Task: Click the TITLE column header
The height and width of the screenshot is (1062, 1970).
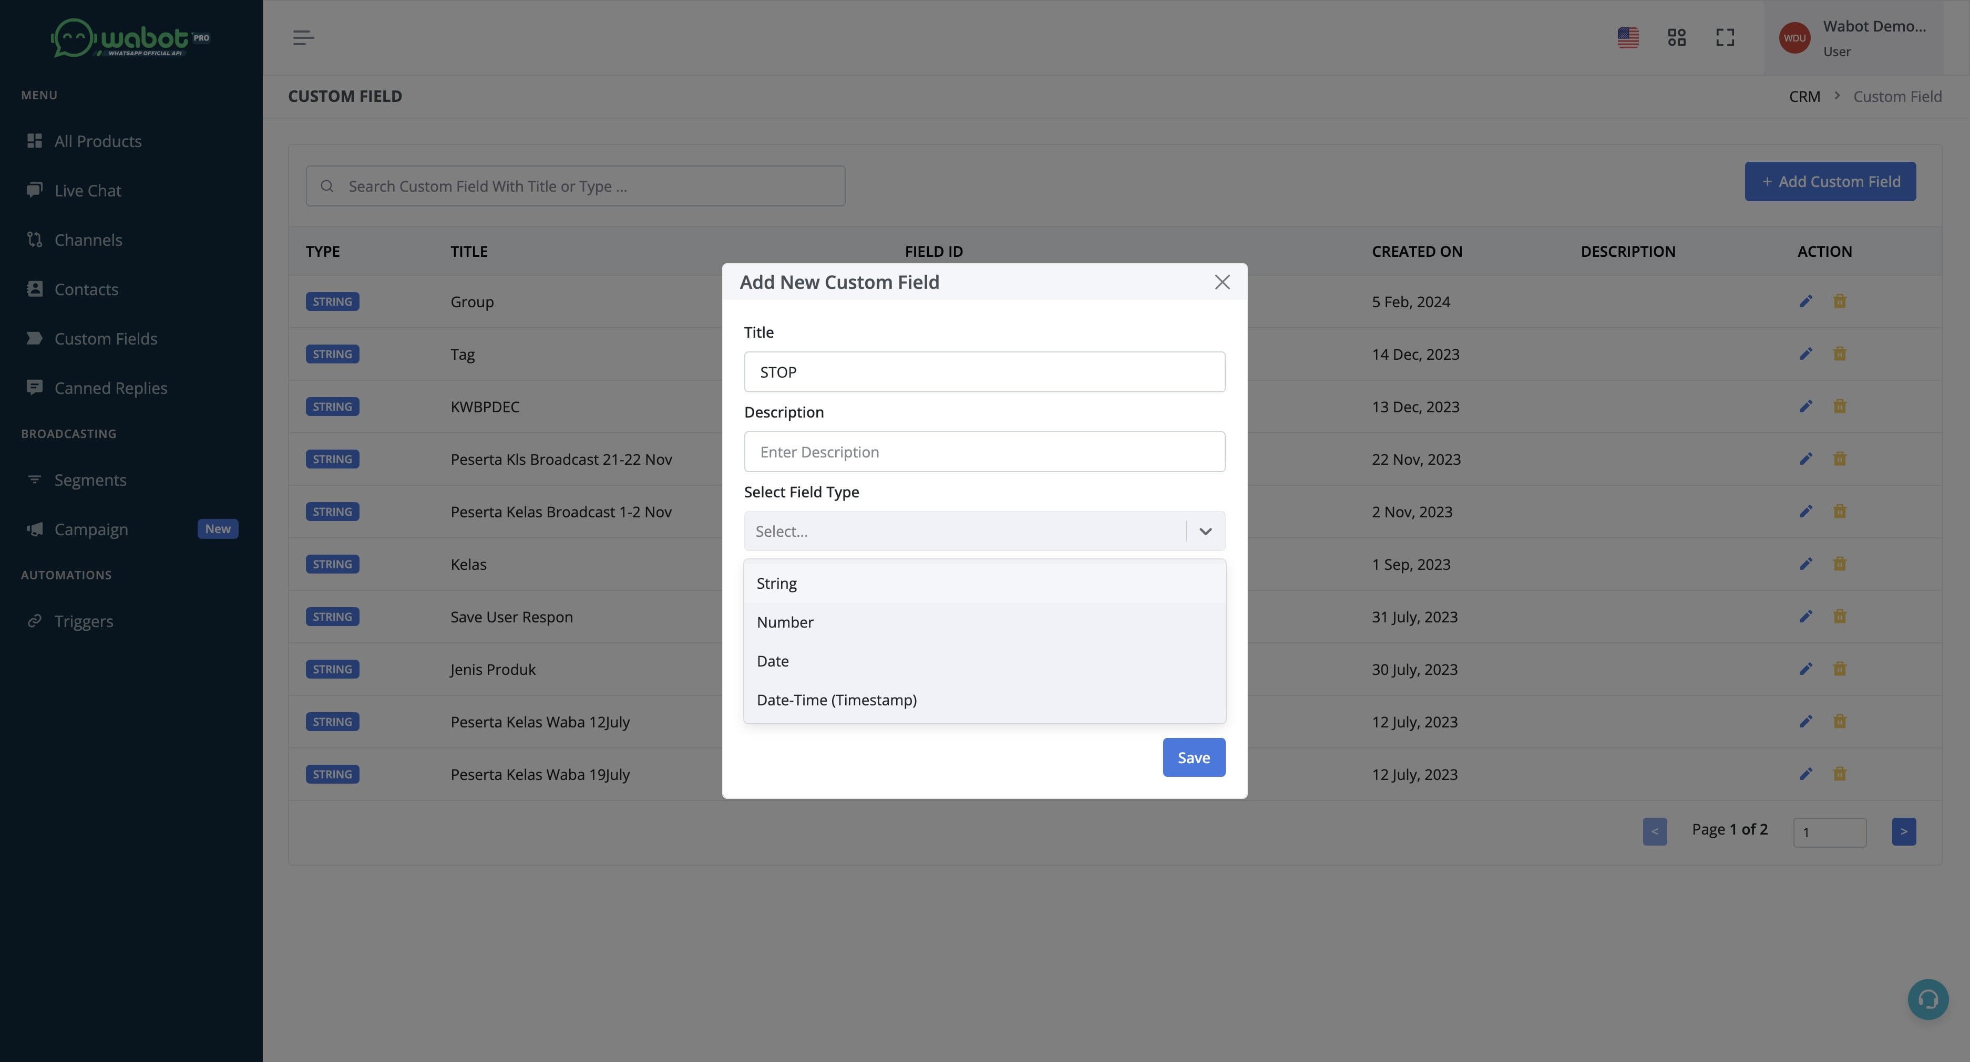Action: coord(469,252)
